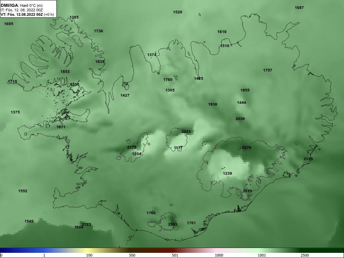Pick the 1427 value on the map
This screenshot has height=258, width=344.
125,95
